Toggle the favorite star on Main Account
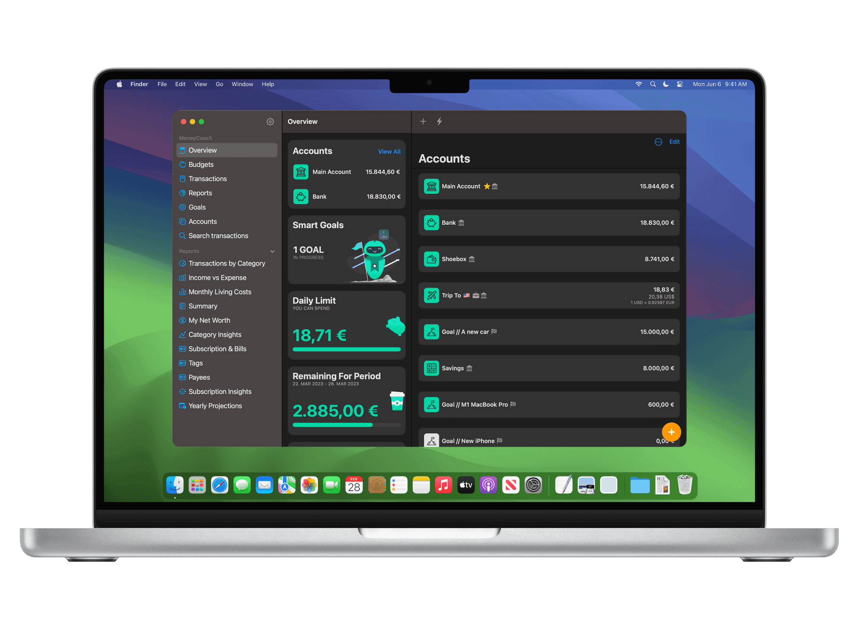859x621 pixels. pyautogui.click(x=487, y=186)
